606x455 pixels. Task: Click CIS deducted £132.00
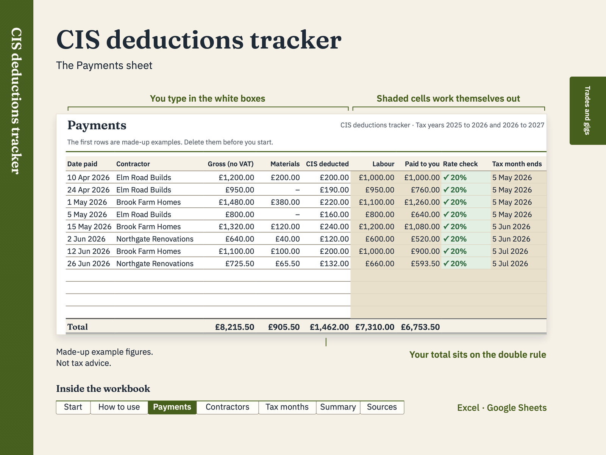point(334,264)
